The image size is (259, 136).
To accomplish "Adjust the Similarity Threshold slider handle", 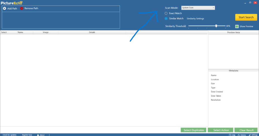I will coord(216,26).
